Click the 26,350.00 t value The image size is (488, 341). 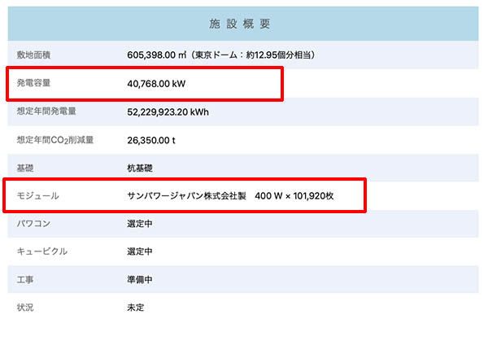click(x=151, y=139)
